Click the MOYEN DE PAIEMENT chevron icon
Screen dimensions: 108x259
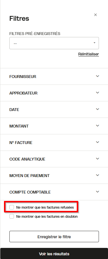pyautogui.click(x=97, y=175)
